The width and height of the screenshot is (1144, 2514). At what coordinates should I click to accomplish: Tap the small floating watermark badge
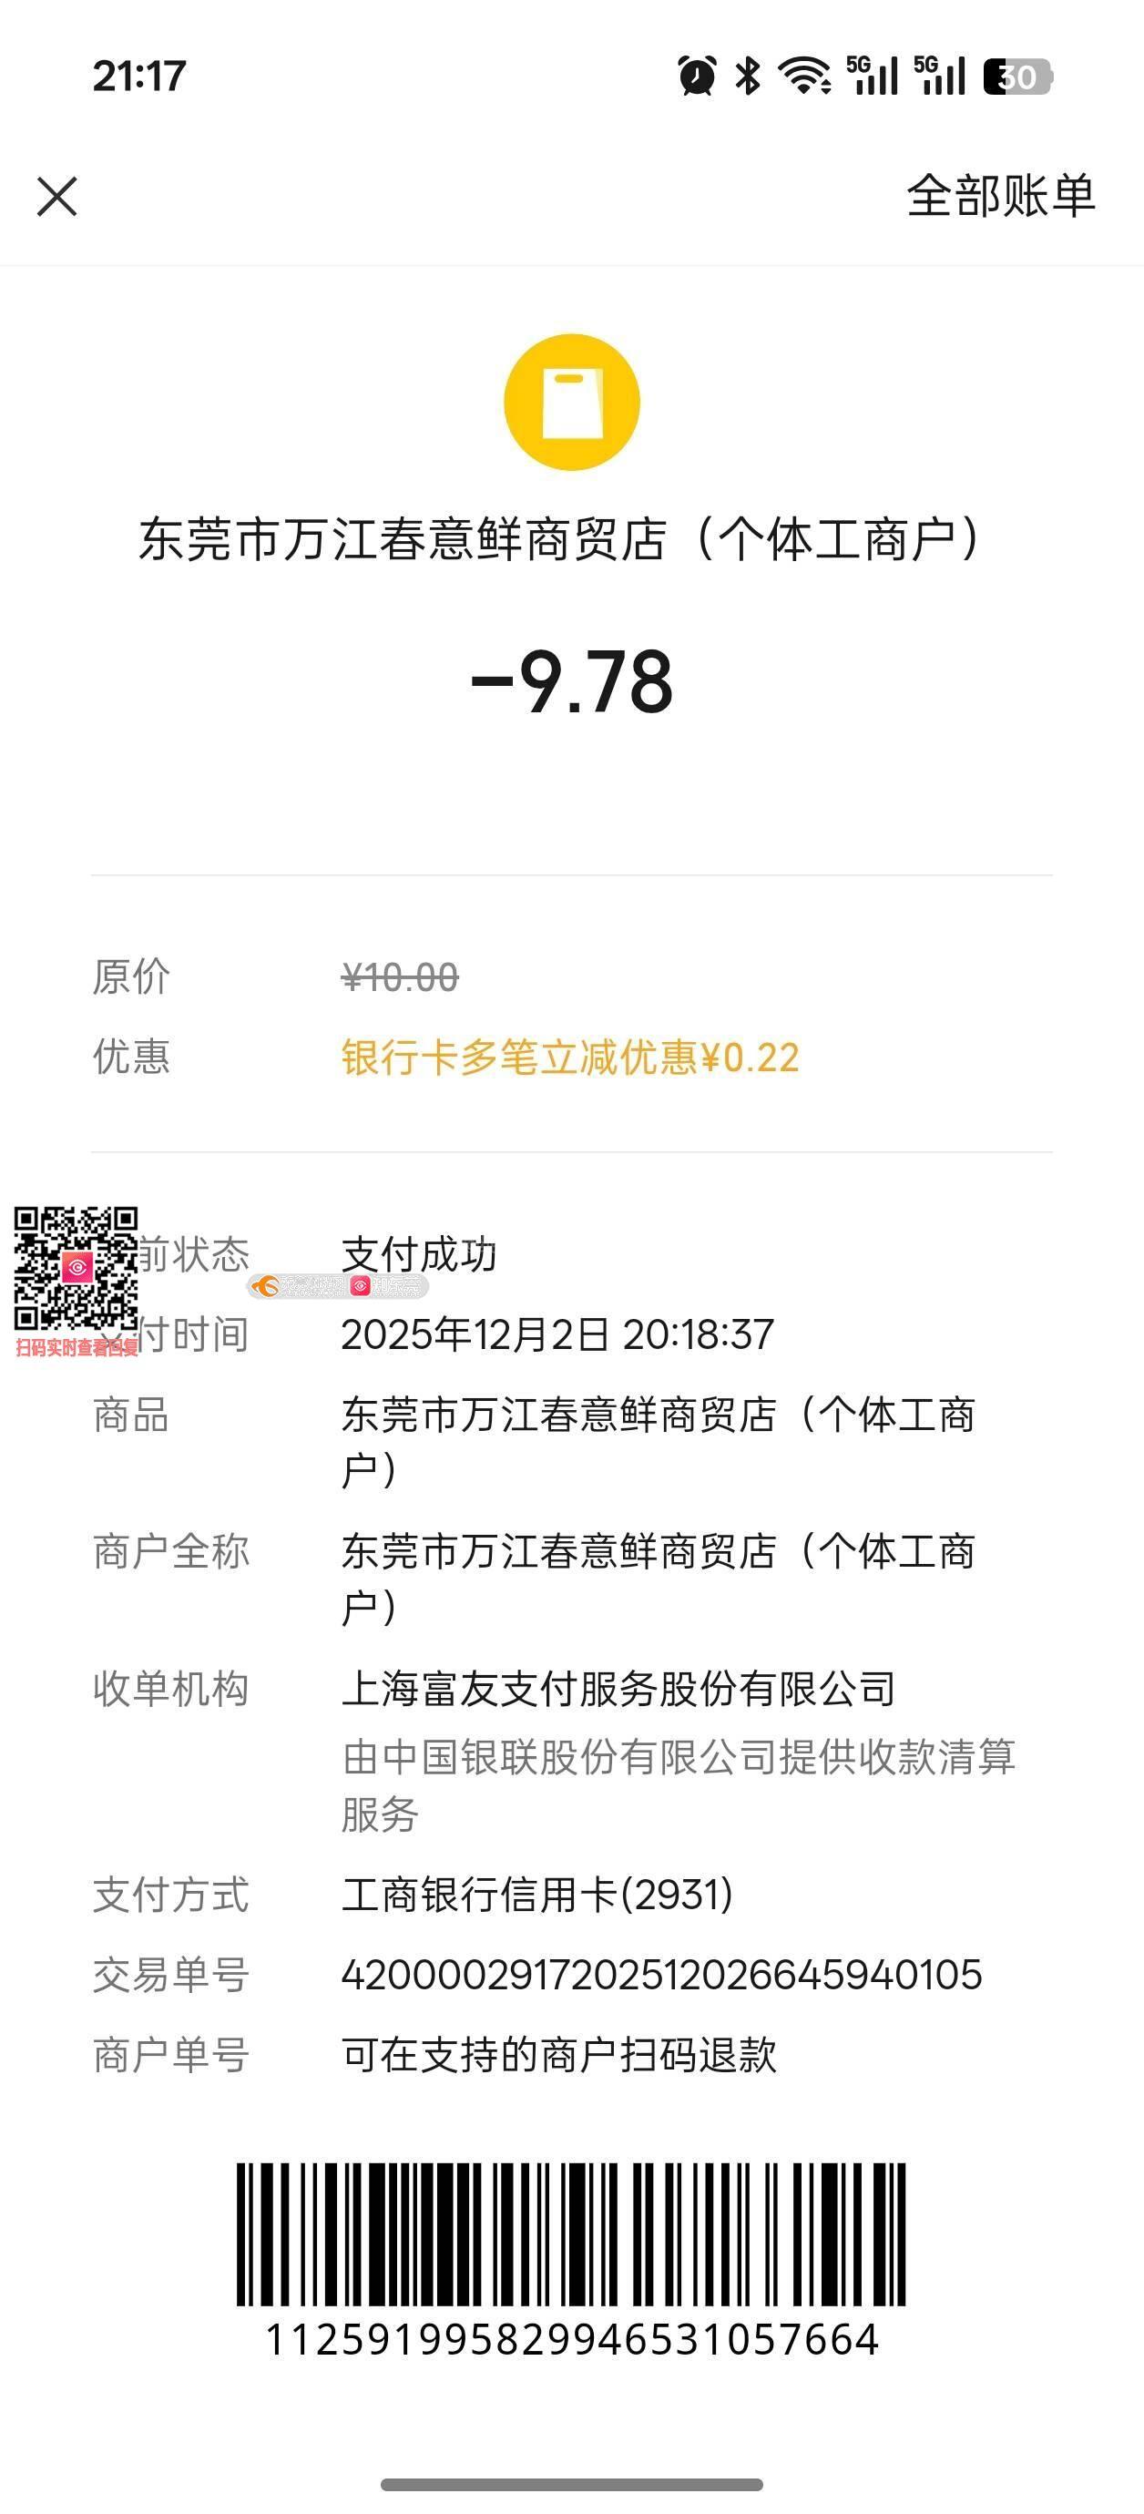(x=338, y=1286)
